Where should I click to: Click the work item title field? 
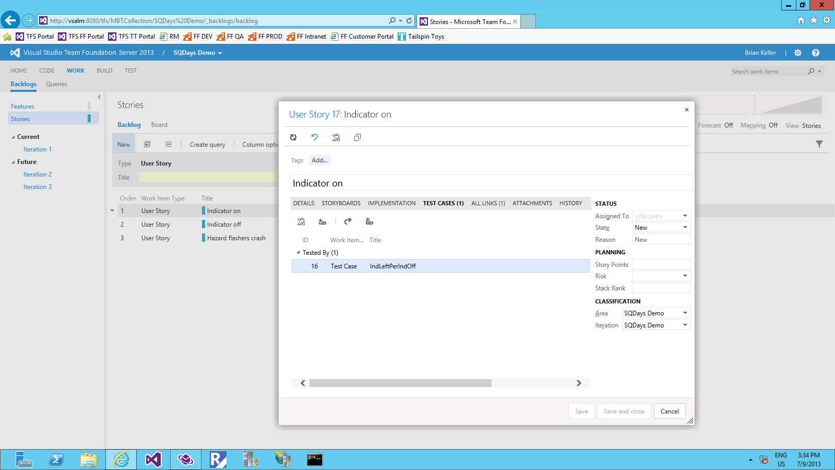pyautogui.click(x=492, y=183)
